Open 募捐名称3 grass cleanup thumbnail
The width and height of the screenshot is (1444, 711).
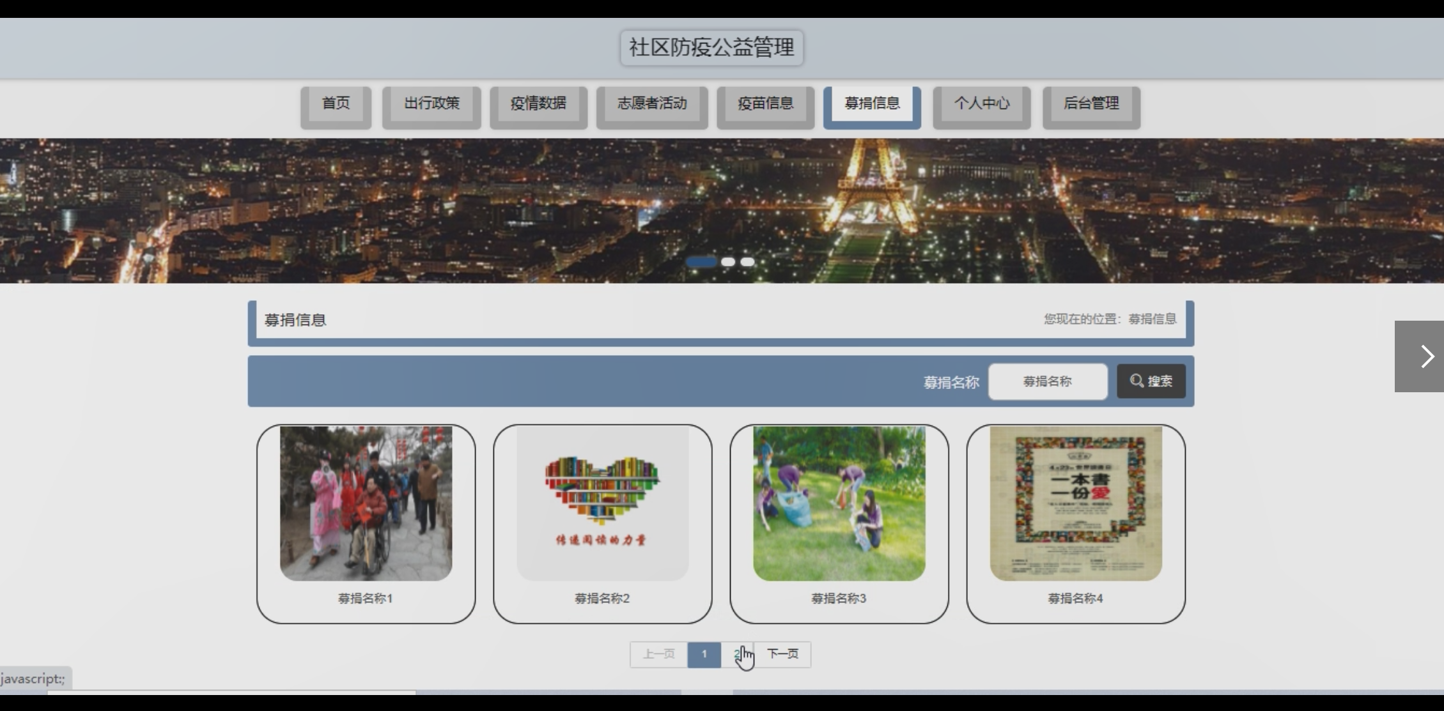pyautogui.click(x=839, y=503)
